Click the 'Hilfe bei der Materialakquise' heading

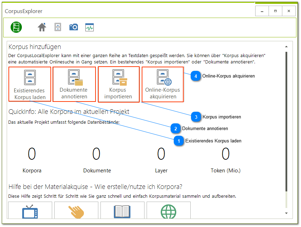96,187
